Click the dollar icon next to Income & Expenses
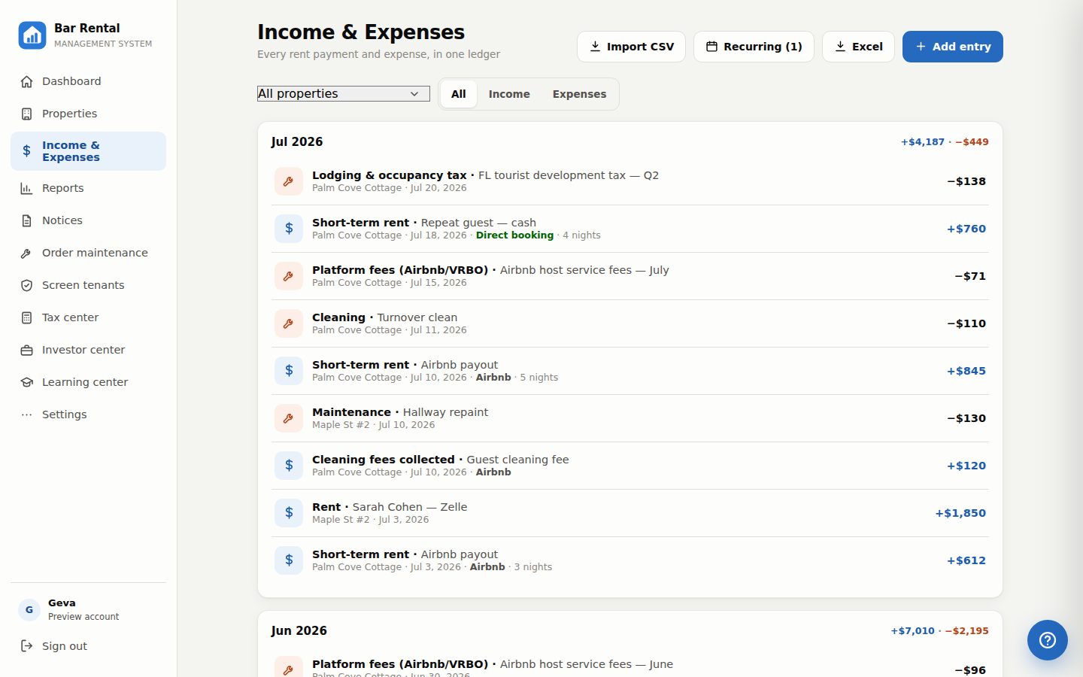The width and height of the screenshot is (1083, 677). tap(26, 151)
